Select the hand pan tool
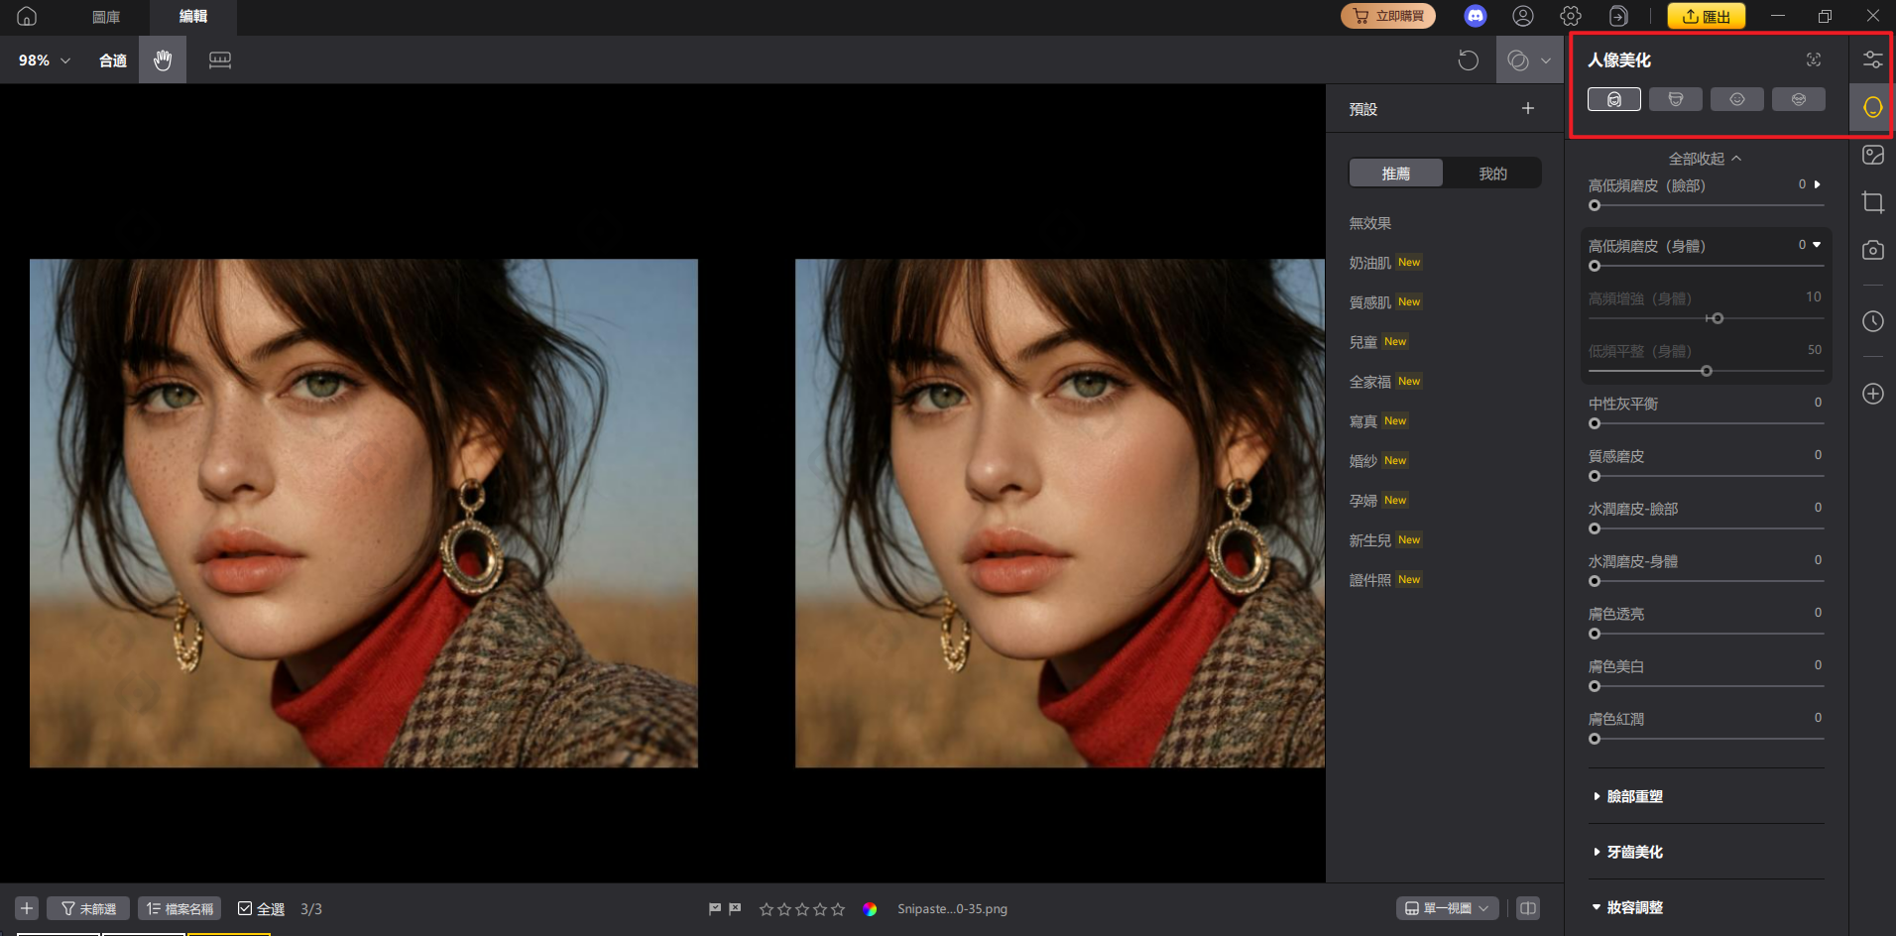Screen dimensions: 1896x936 click(163, 60)
